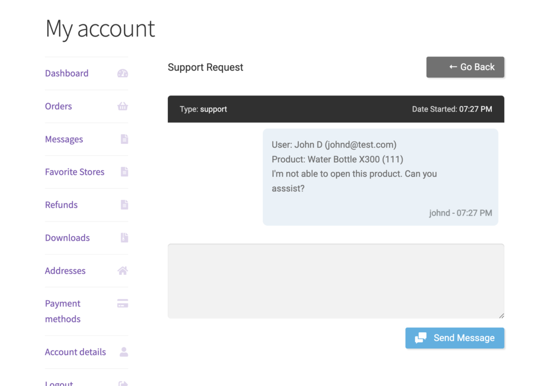Click the Addresses home icon

123,271
